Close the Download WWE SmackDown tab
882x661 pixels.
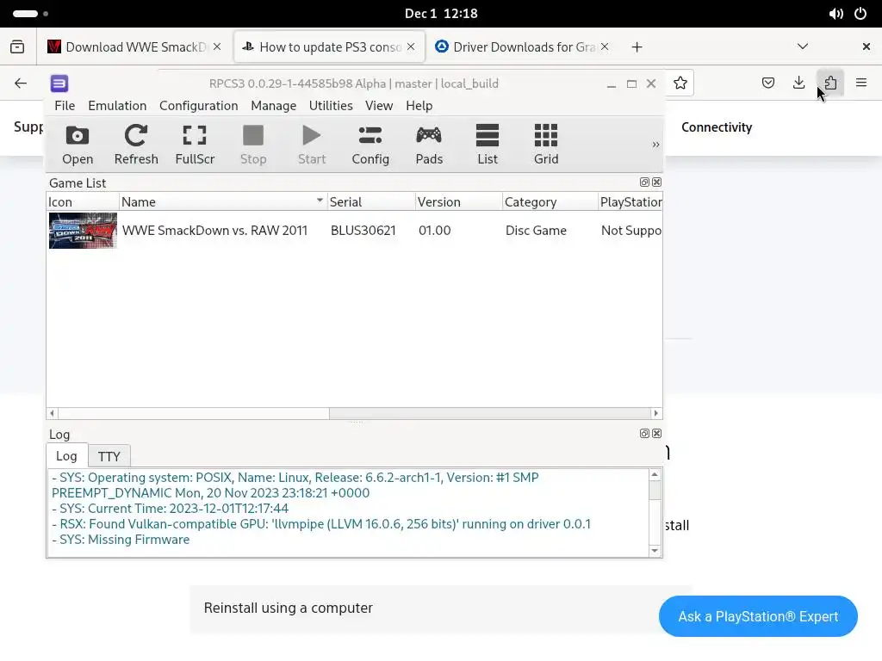(217, 46)
